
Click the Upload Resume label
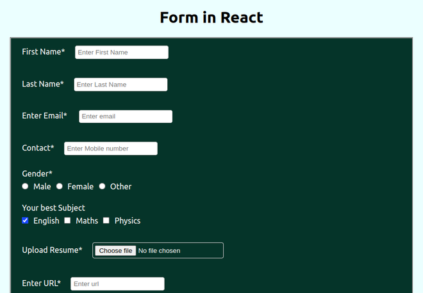click(x=52, y=250)
